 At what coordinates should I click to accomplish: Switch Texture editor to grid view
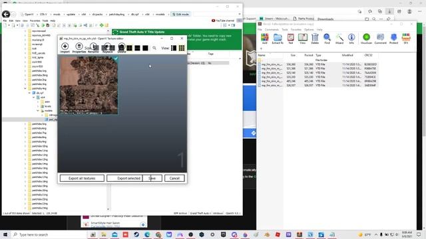point(182,48)
